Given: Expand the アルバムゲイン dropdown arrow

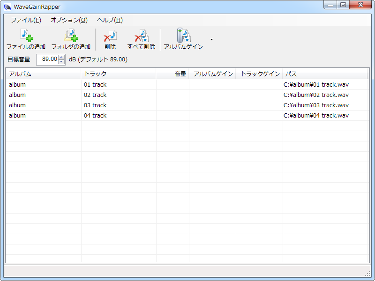Looking at the screenshot, I should click(x=211, y=40).
